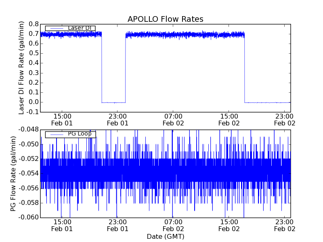Select "07:00 Feb 02" under the PG Loop plot
This screenshot has height=242, width=323.
[x=173, y=225]
